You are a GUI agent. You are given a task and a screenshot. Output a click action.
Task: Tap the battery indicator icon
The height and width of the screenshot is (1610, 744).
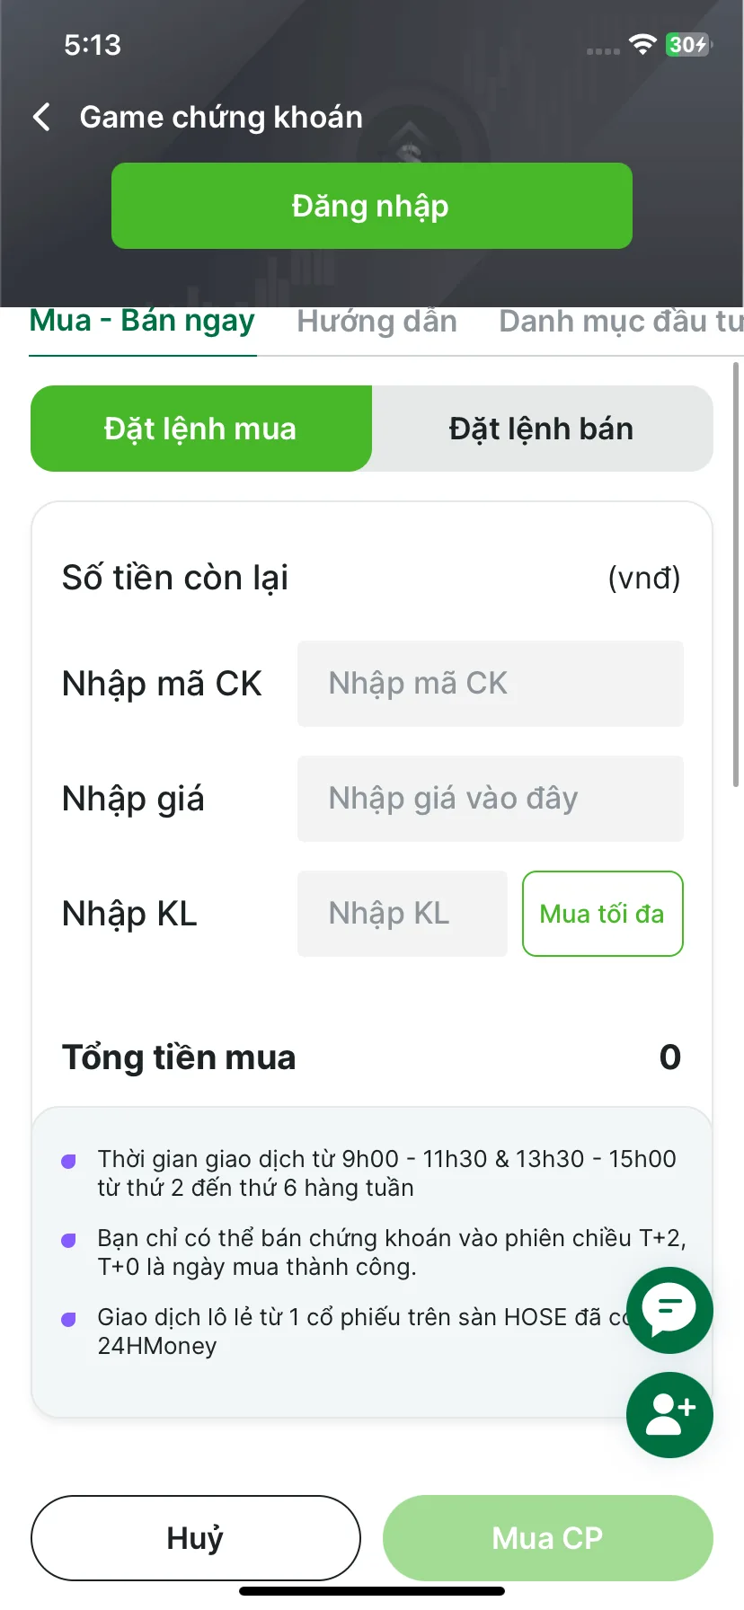[x=688, y=44]
